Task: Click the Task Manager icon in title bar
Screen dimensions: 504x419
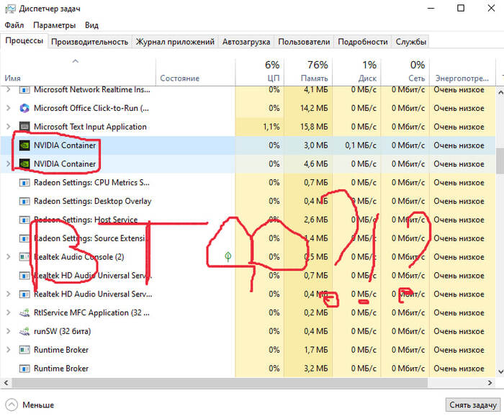Action: (10, 9)
